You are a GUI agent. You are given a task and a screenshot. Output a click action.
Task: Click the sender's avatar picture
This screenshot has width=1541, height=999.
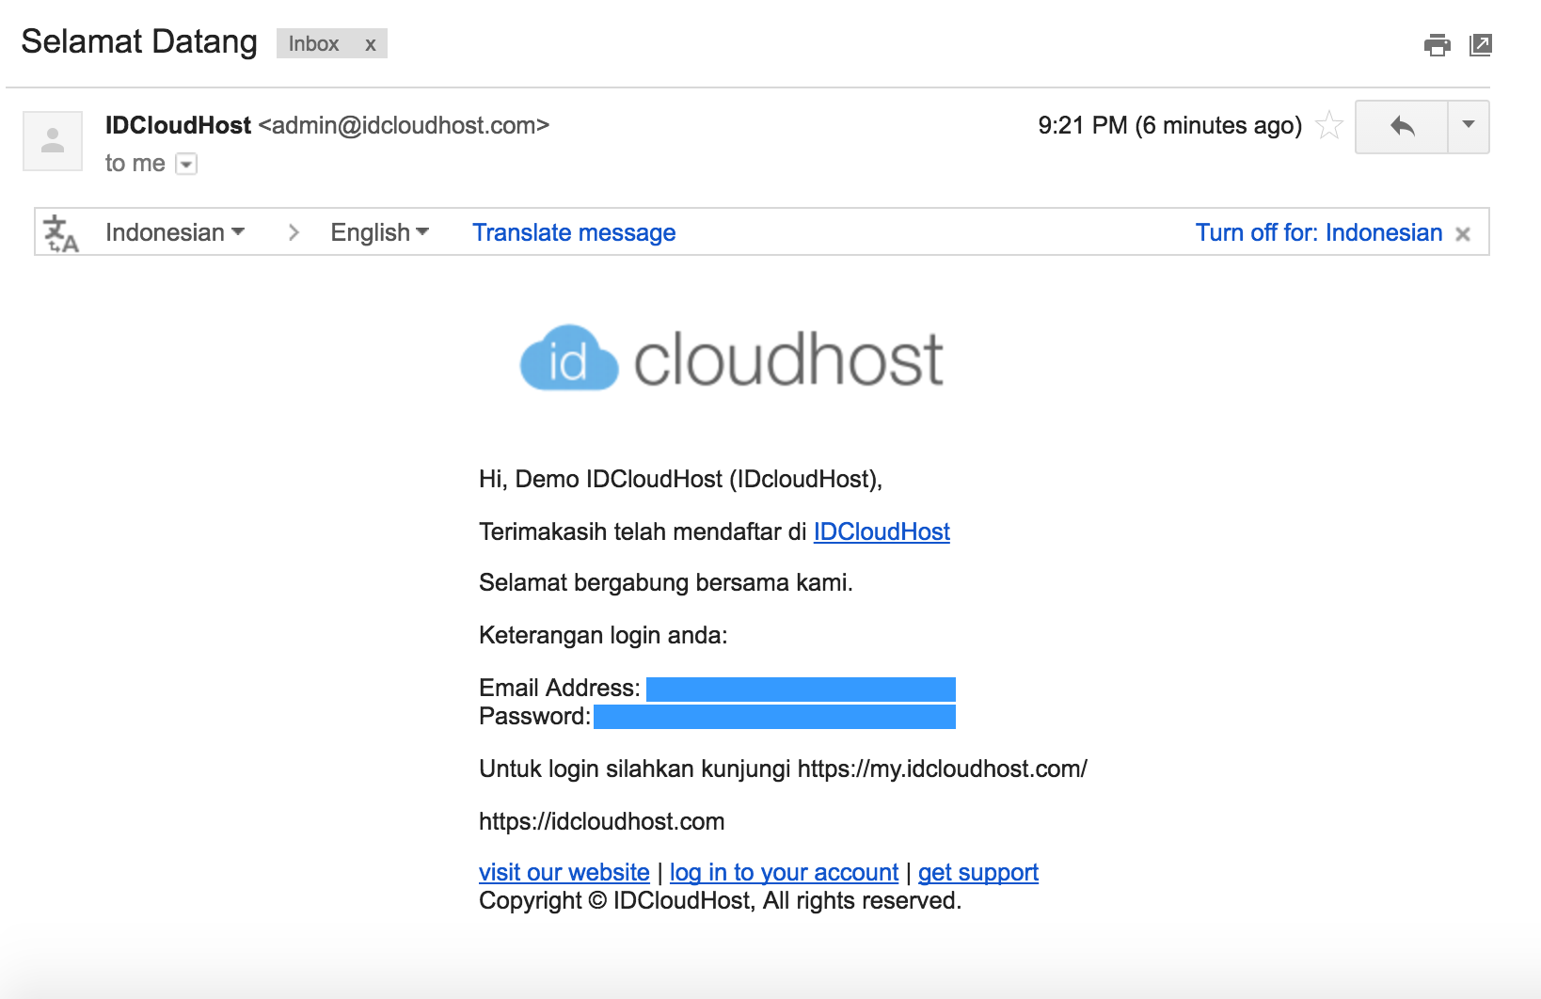pyautogui.click(x=52, y=140)
